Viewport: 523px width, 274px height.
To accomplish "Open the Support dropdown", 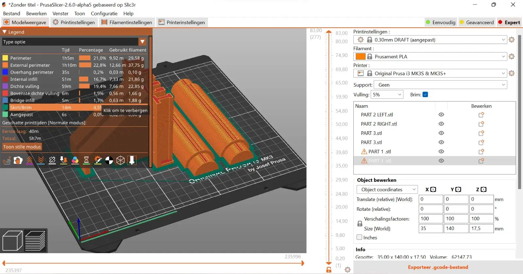I will (440, 85).
